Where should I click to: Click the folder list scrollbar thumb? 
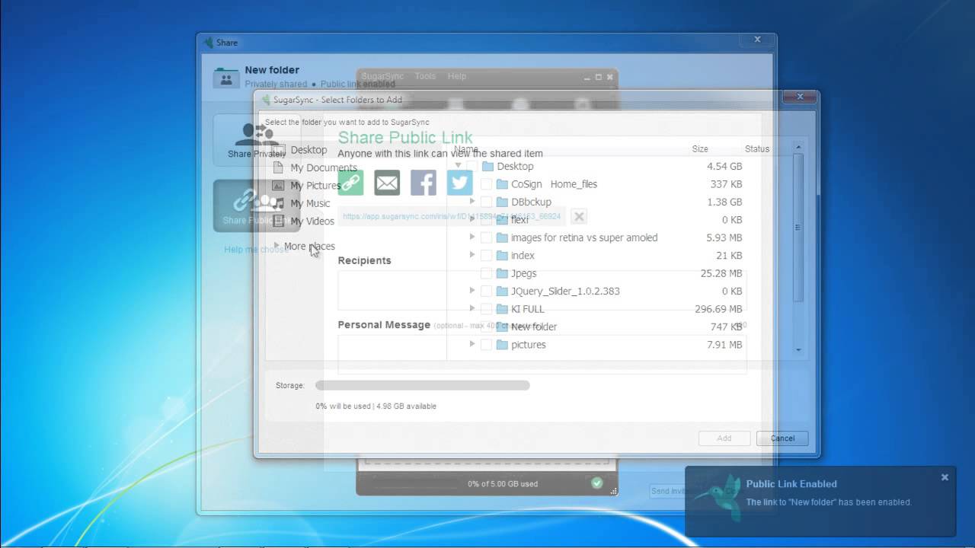point(798,227)
